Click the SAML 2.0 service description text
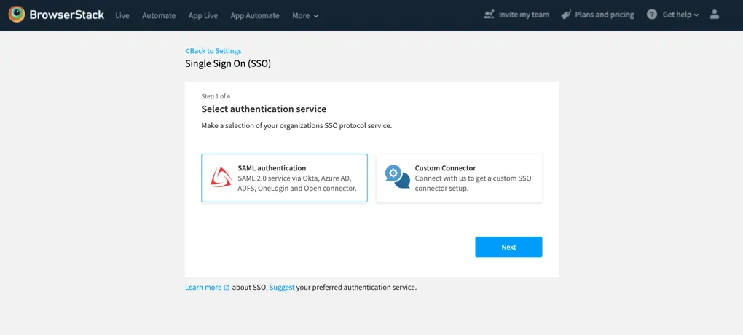The width and height of the screenshot is (743, 335). [297, 183]
